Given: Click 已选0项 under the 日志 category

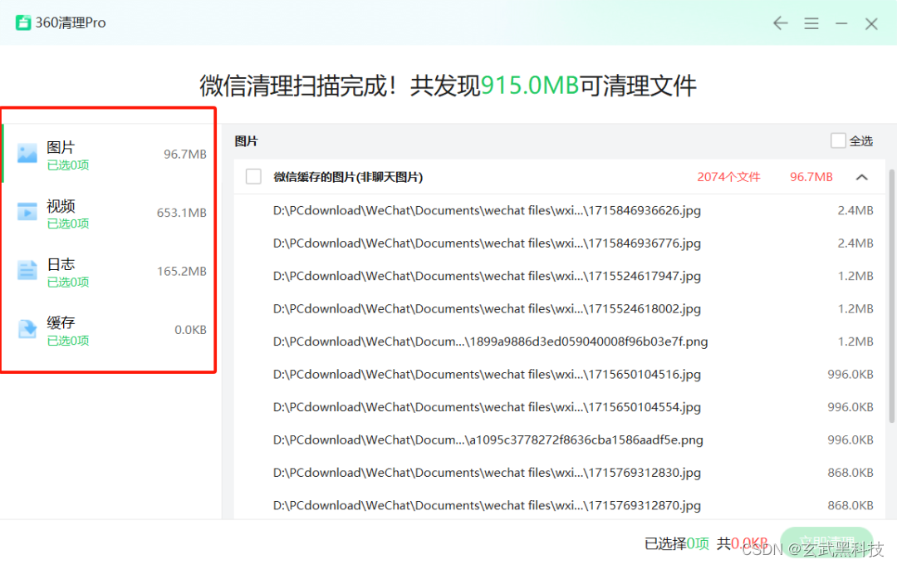Looking at the screenshot, I should point(68,282).
